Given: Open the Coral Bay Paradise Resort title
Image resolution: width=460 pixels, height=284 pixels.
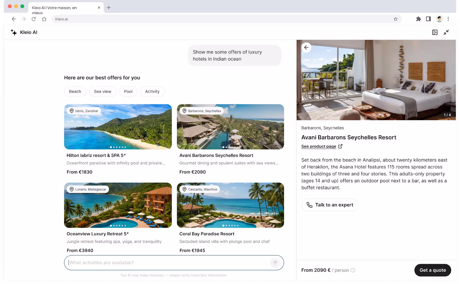Looking at the screenshot, I should click(x=207, y=234).
